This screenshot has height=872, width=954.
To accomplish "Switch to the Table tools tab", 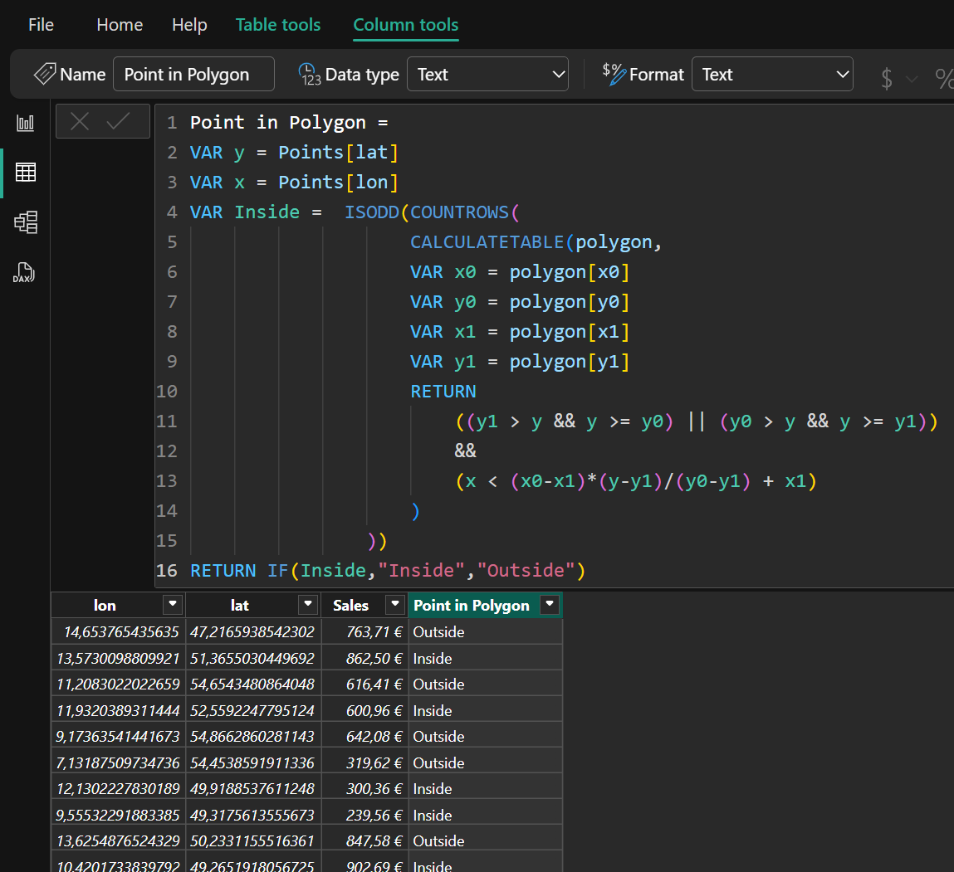I will [278, 25].
